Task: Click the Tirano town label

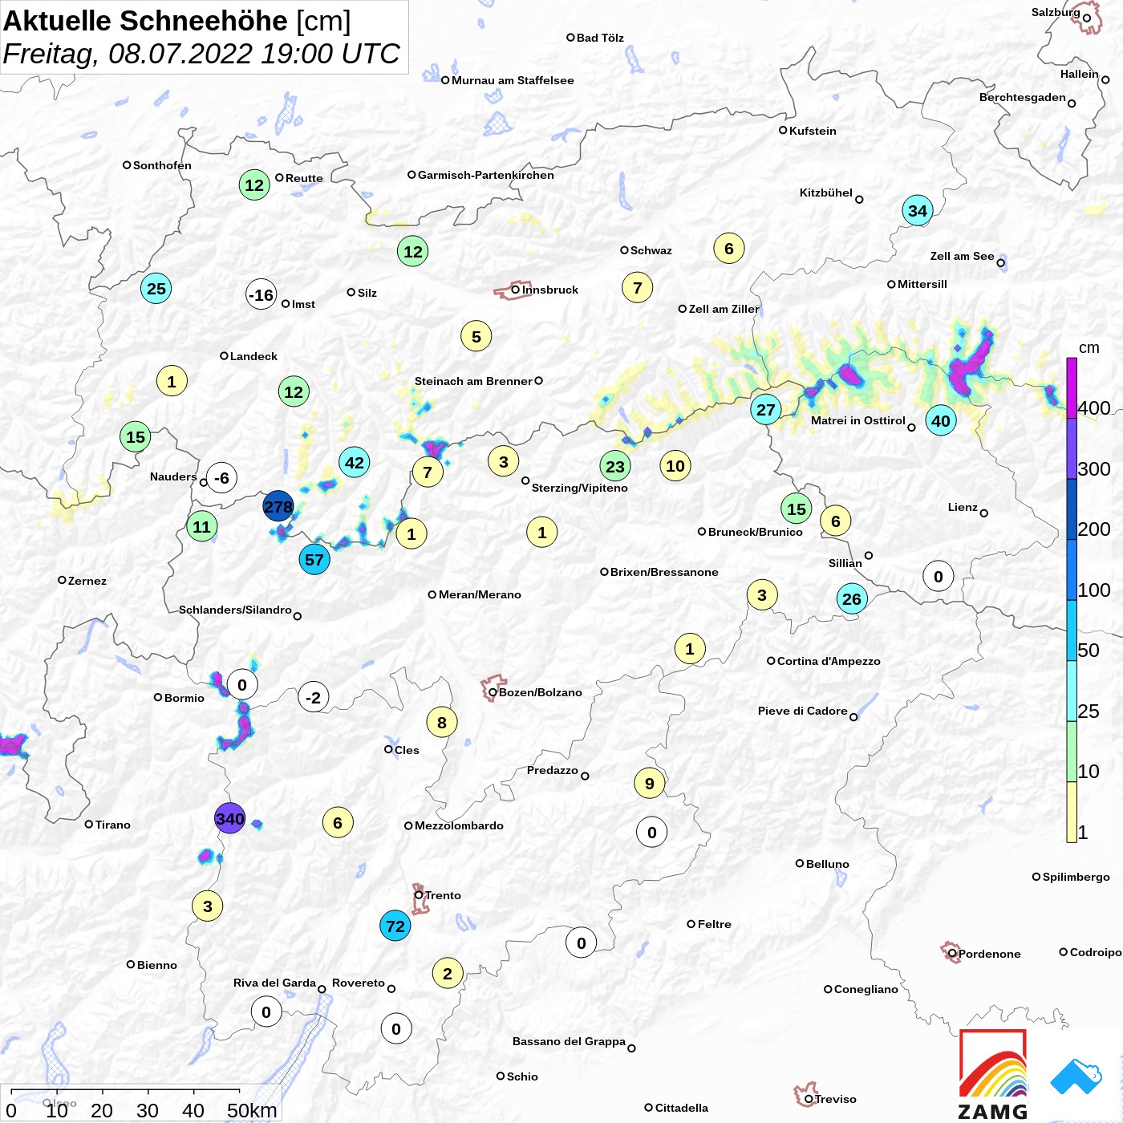Action: click(113, 825)
